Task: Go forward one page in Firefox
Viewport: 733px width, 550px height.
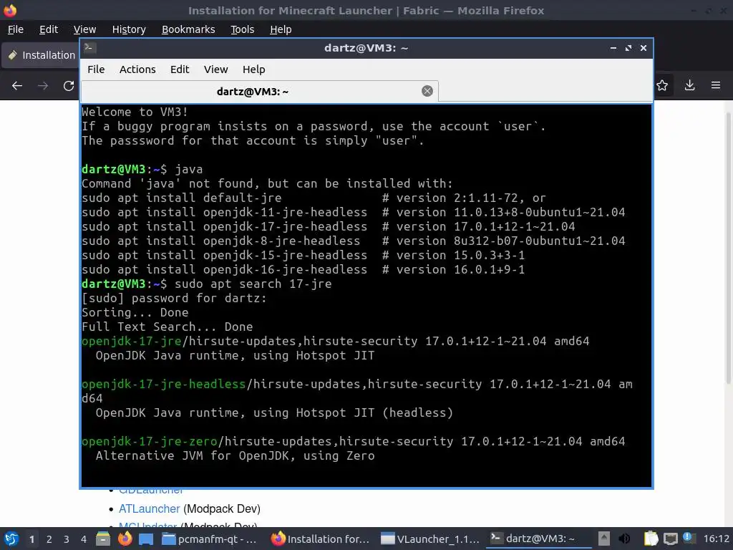Action: pyautogui.click(x=42, y=86)
